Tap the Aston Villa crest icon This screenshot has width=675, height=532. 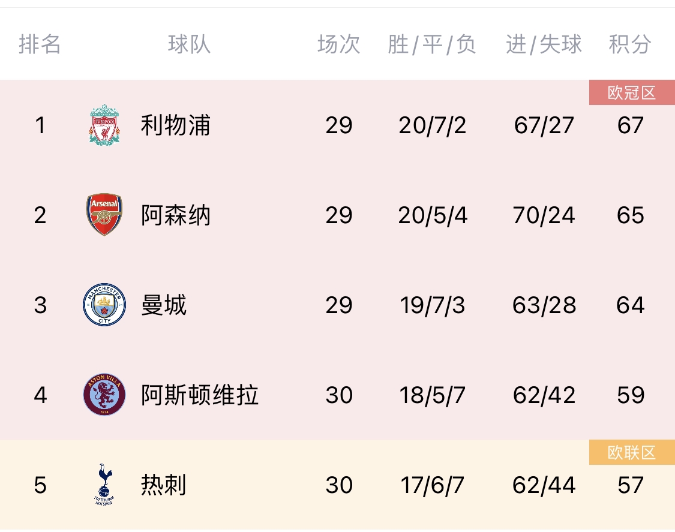coord(104,395)
